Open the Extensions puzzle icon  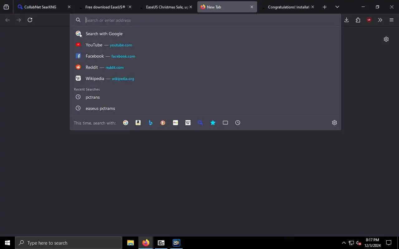(x=358, y=20)
